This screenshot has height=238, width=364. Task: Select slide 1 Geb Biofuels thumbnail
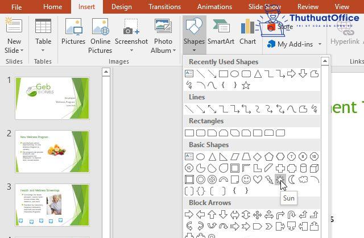click(52, 98)
